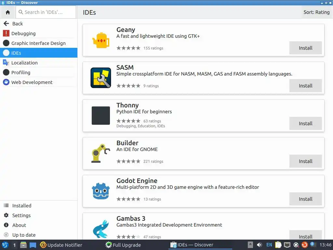333x250 pixels.
Task: Click the Localization translate icon
Action: coord(6,62)
